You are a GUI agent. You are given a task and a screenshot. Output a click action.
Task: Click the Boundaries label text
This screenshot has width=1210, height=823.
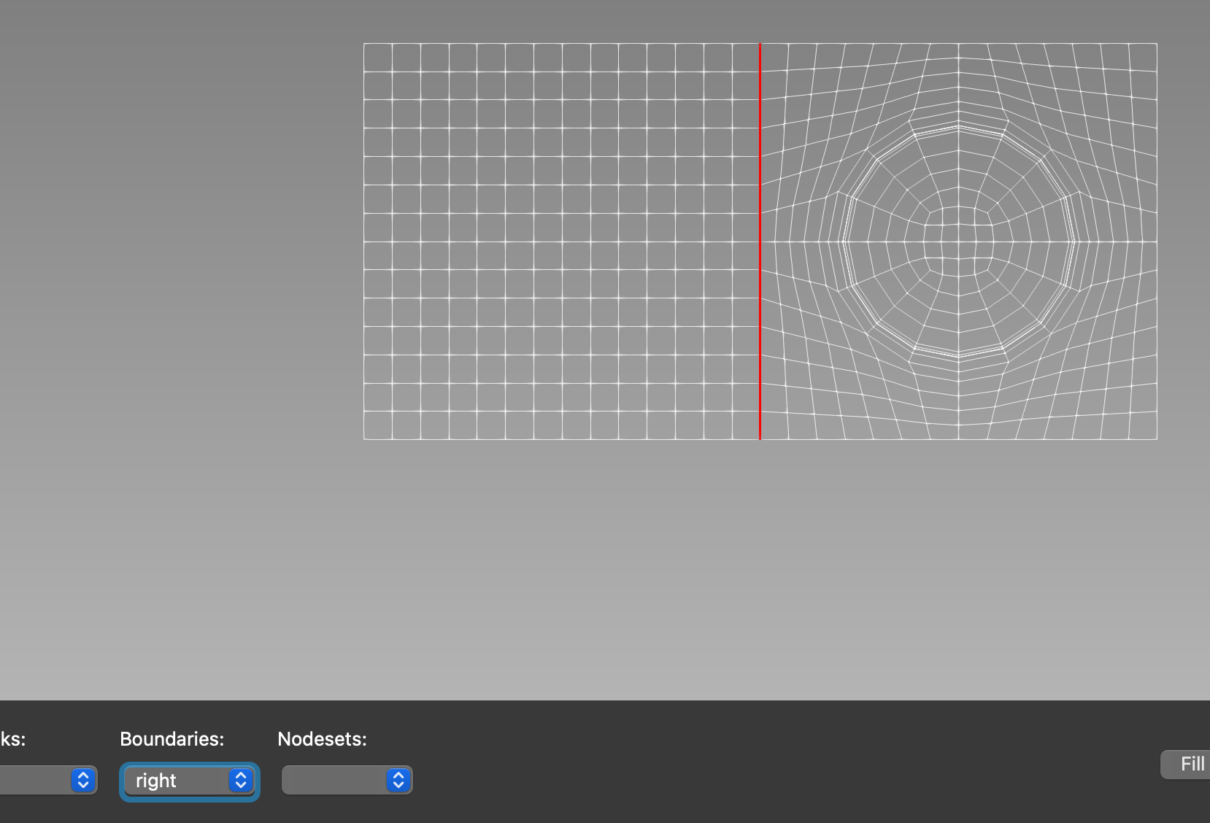[172, 739]
